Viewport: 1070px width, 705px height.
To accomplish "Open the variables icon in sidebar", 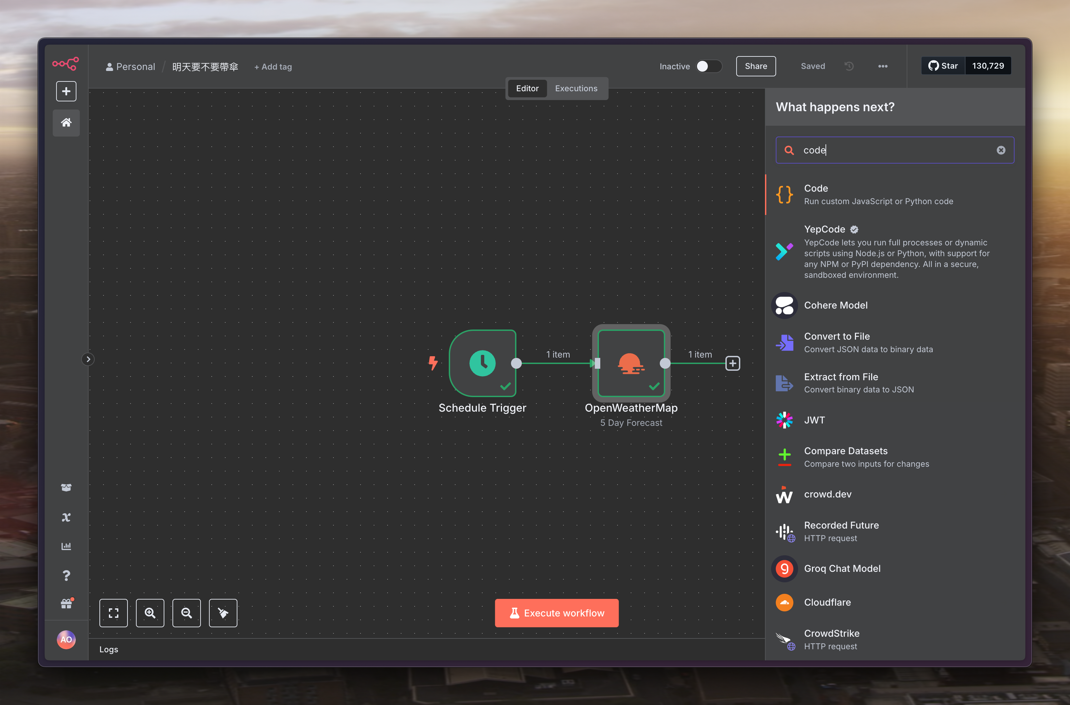I will coord(66,517).
